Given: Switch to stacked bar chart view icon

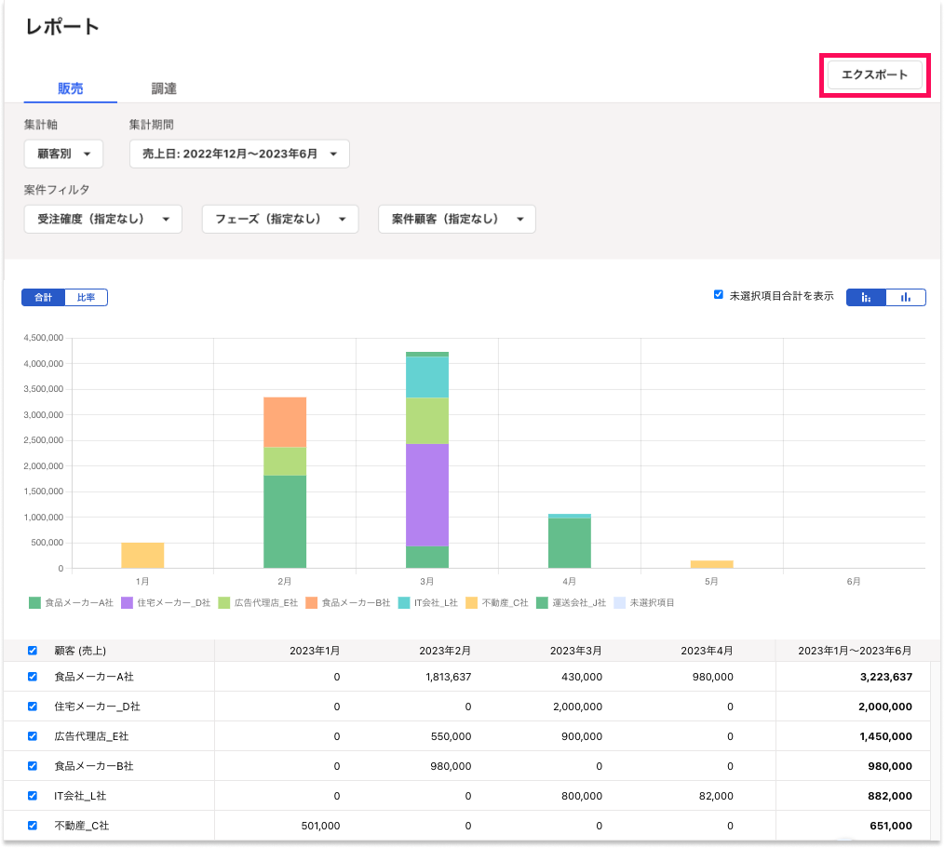Looking at the screenshot, I should coord(866,297).
